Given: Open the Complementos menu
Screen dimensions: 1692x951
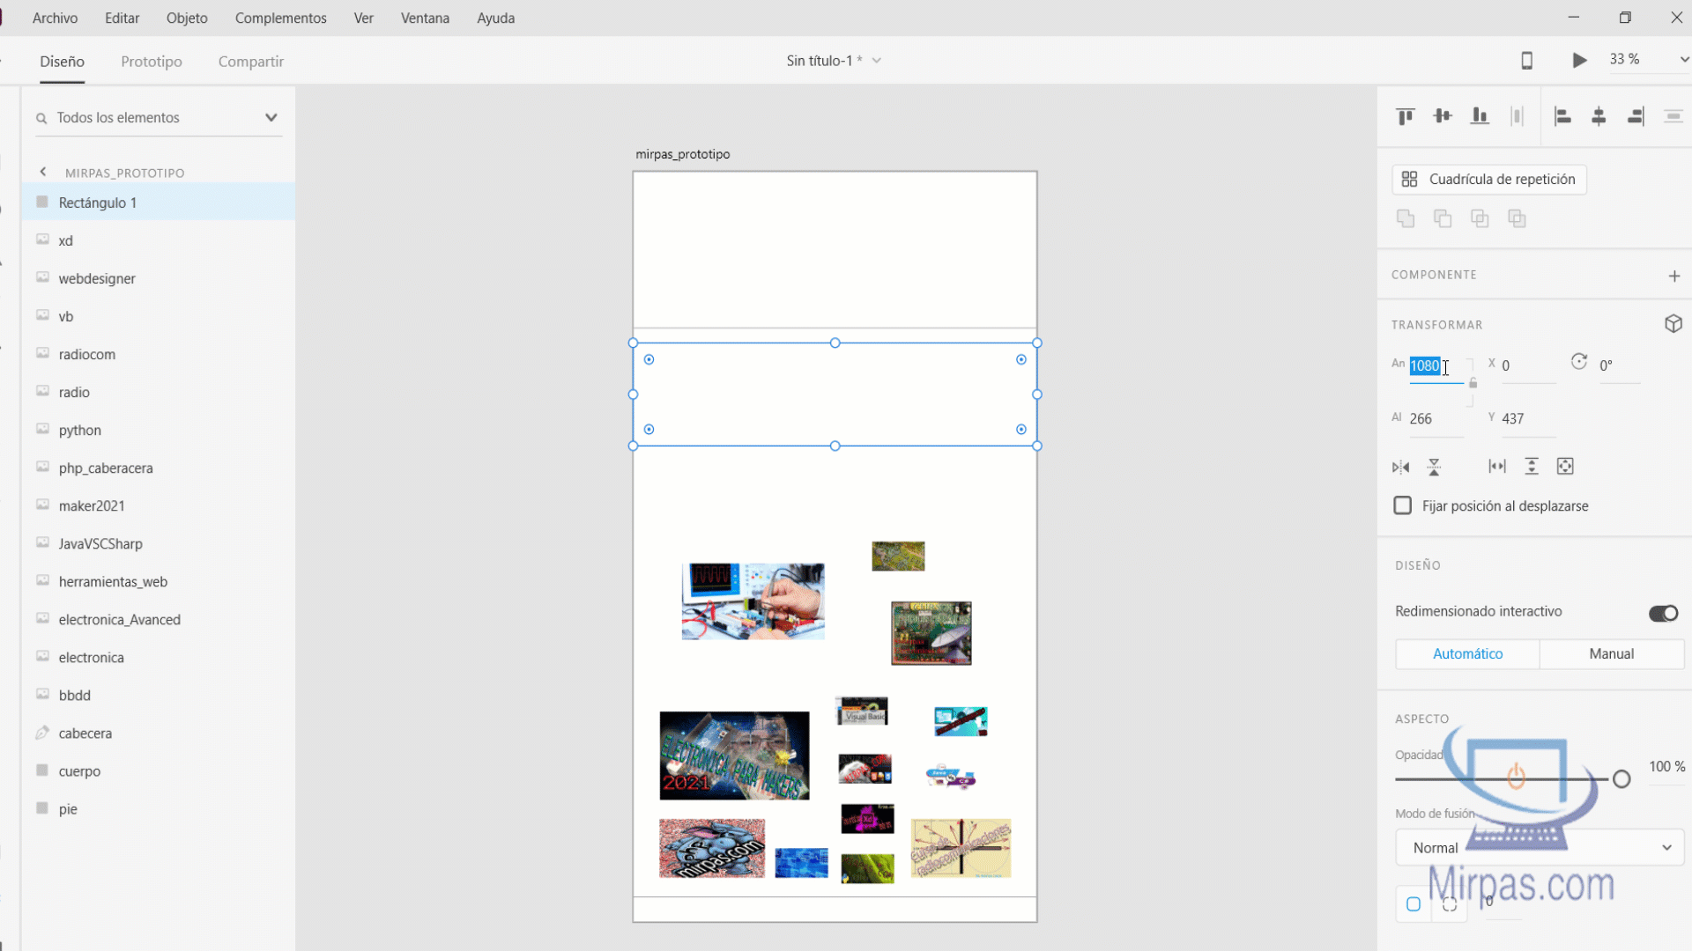Looking at the screenshot, I should point(280,18).
